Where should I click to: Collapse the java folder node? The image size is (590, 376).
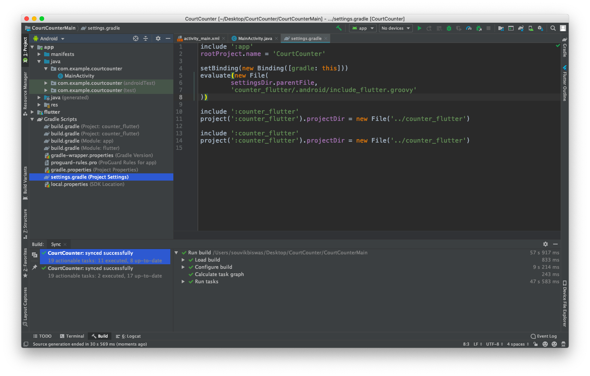(39, 62)
